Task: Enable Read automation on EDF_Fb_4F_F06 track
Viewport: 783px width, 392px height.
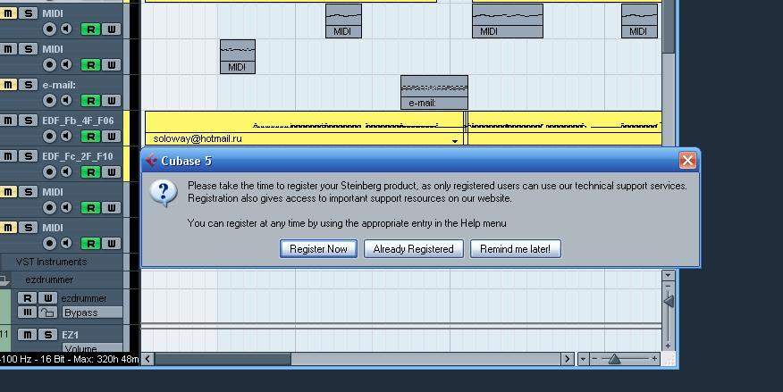Action: (x=90, y=136)
